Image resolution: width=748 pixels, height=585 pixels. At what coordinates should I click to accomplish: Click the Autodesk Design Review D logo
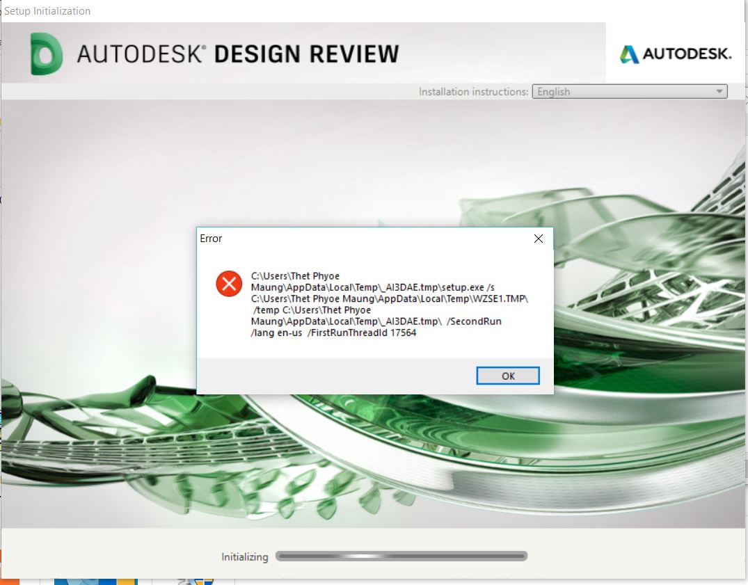pyautogui.click(x=47, y=54)
